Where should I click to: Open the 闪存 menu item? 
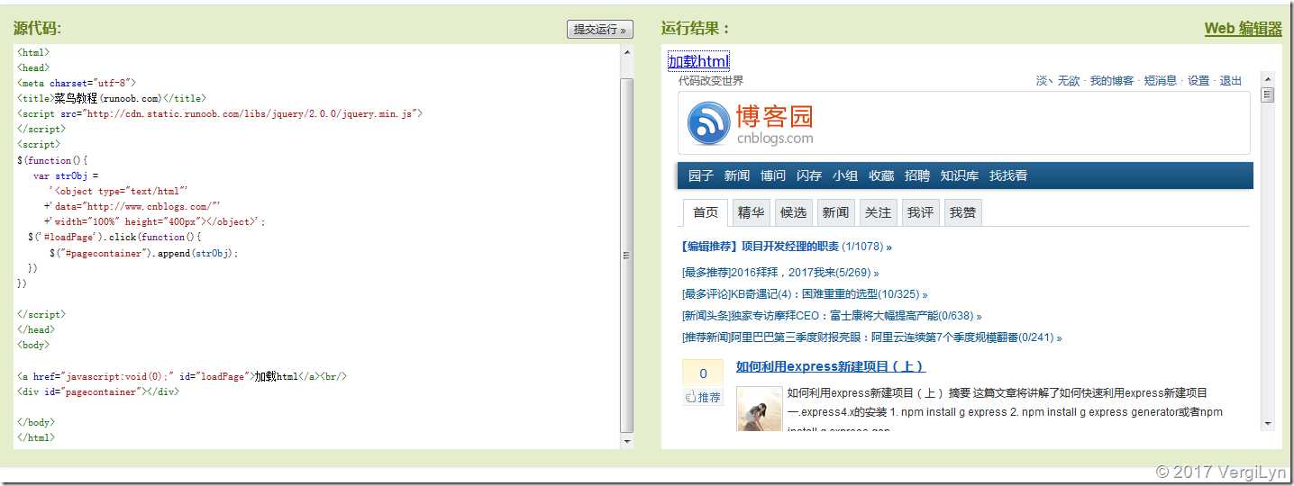[x=808, y=175]
